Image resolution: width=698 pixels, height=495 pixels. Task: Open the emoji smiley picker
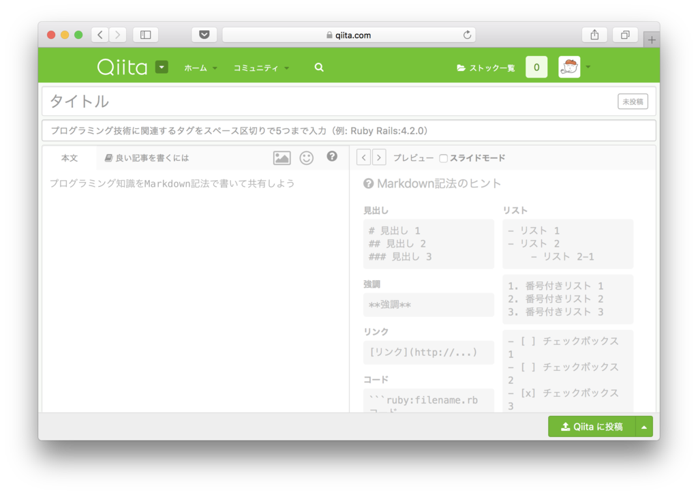tap(306, 158)
